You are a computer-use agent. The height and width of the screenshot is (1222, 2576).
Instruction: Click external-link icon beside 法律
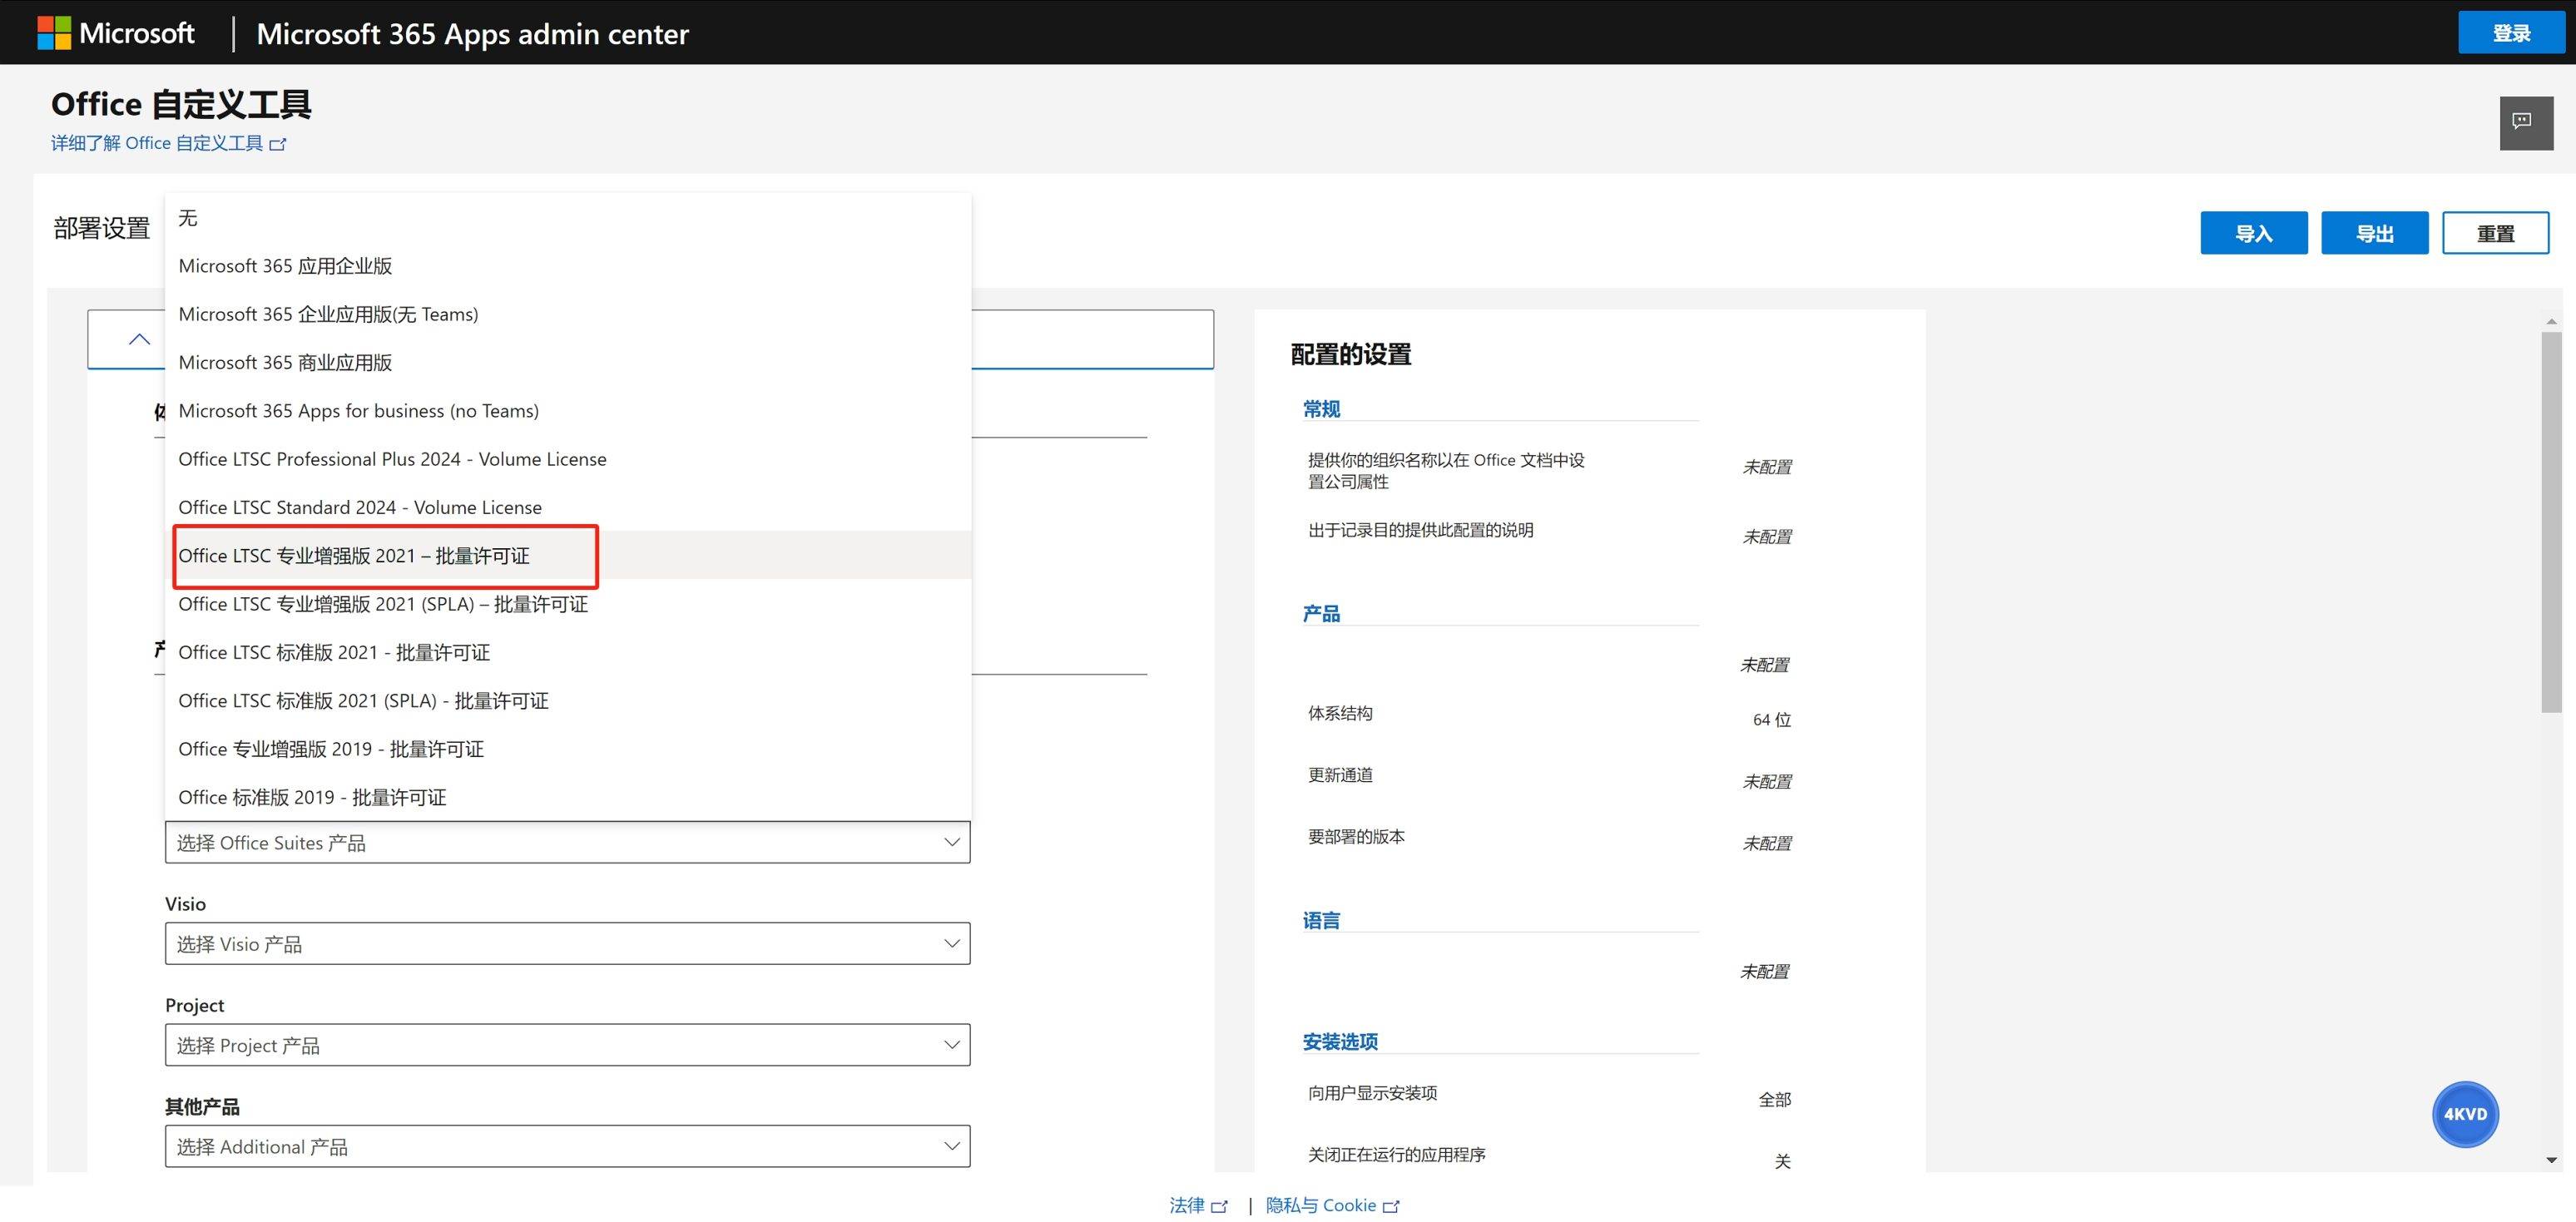[x=1219, y=1207]
